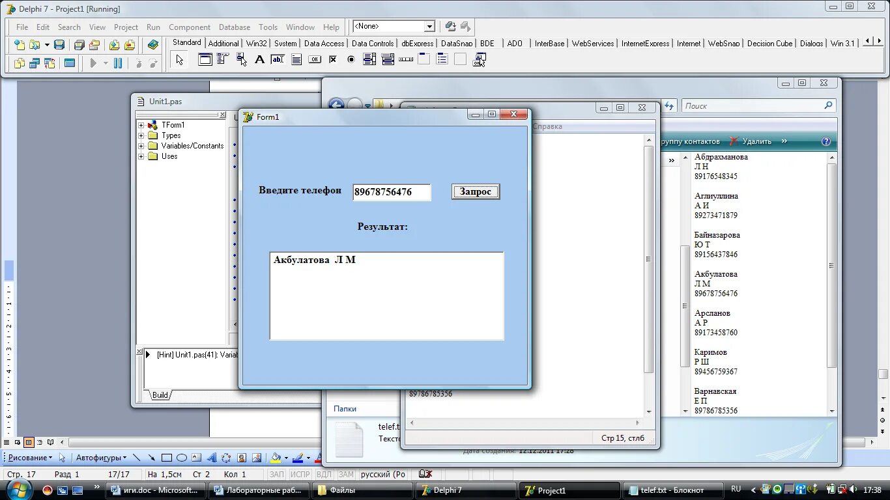Screen dimensions: 890x500
Task: Click the phone number input field
Action: point(392,192)
